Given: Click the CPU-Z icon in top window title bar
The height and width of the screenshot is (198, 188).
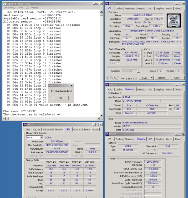Looking at the screenshot, I should (x=107, y=3).
